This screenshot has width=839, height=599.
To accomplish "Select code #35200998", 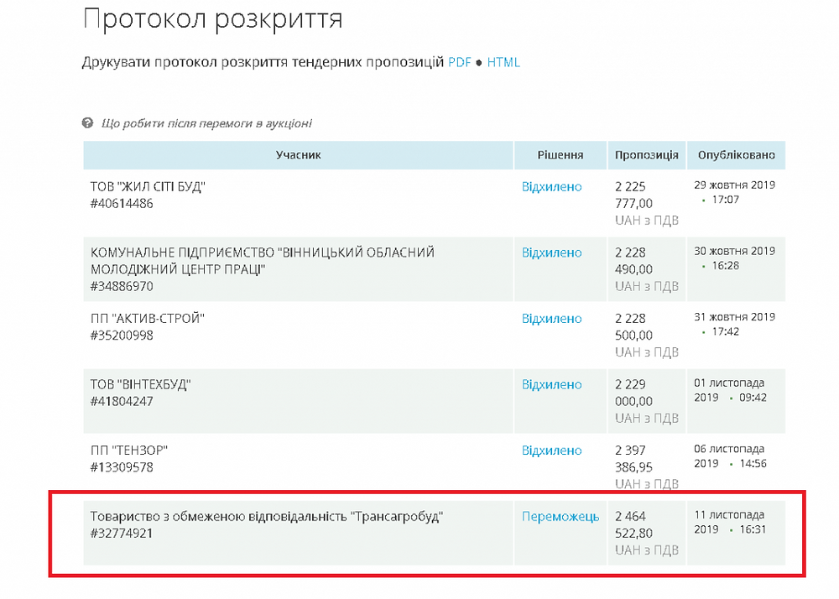I will [122, 336].
